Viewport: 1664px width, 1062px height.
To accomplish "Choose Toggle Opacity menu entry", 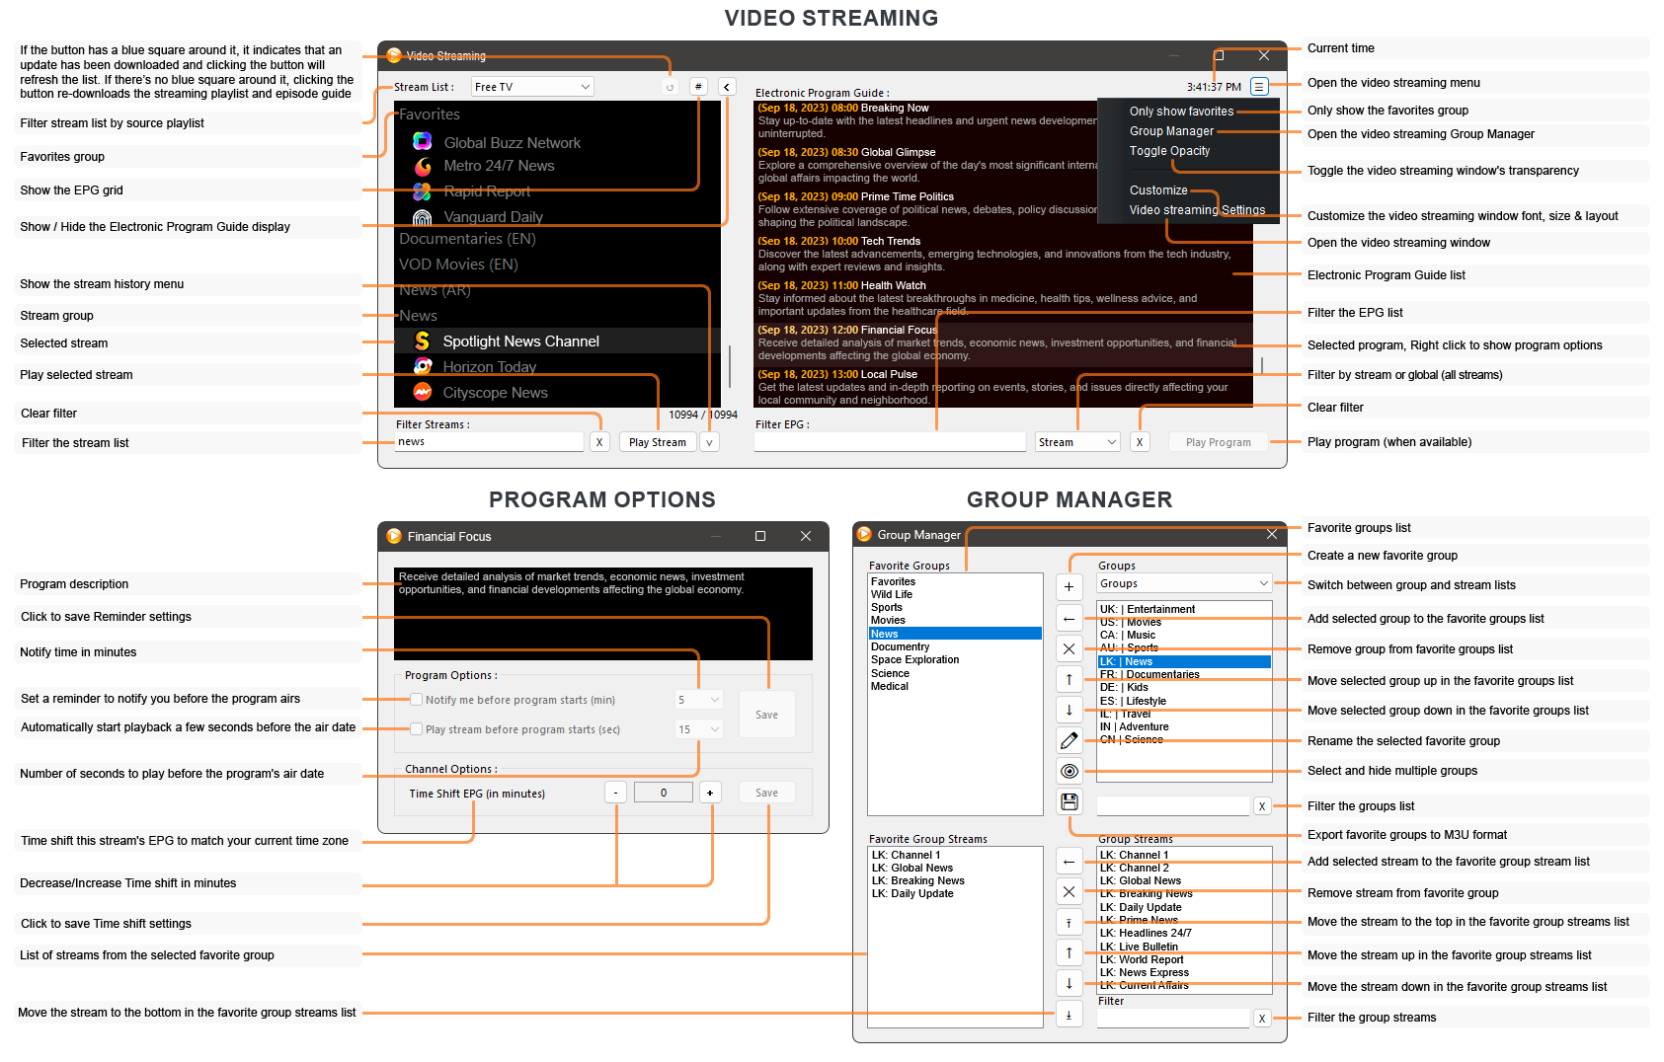I will 1169,151.
